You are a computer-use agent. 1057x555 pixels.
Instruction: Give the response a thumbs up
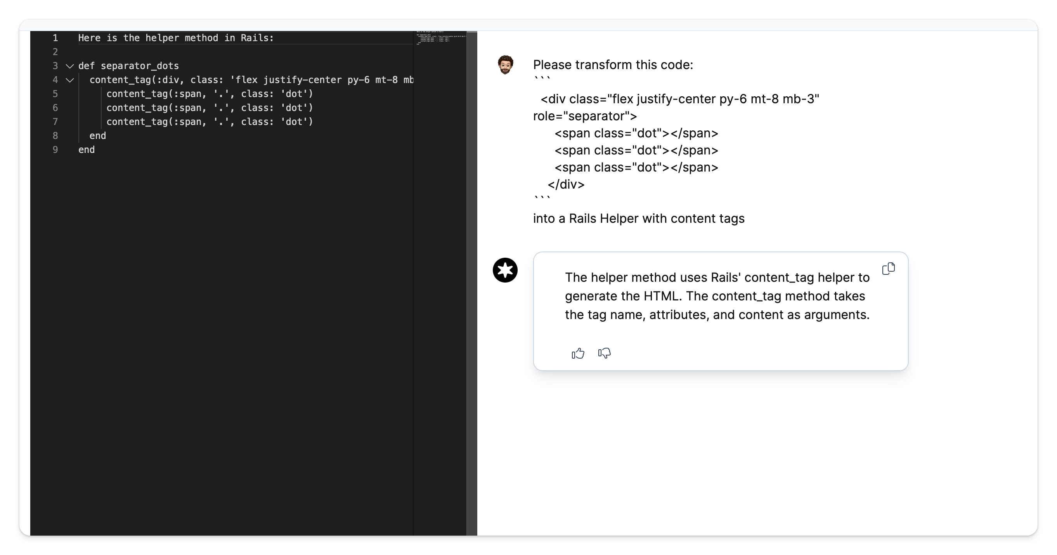point(578,353)
